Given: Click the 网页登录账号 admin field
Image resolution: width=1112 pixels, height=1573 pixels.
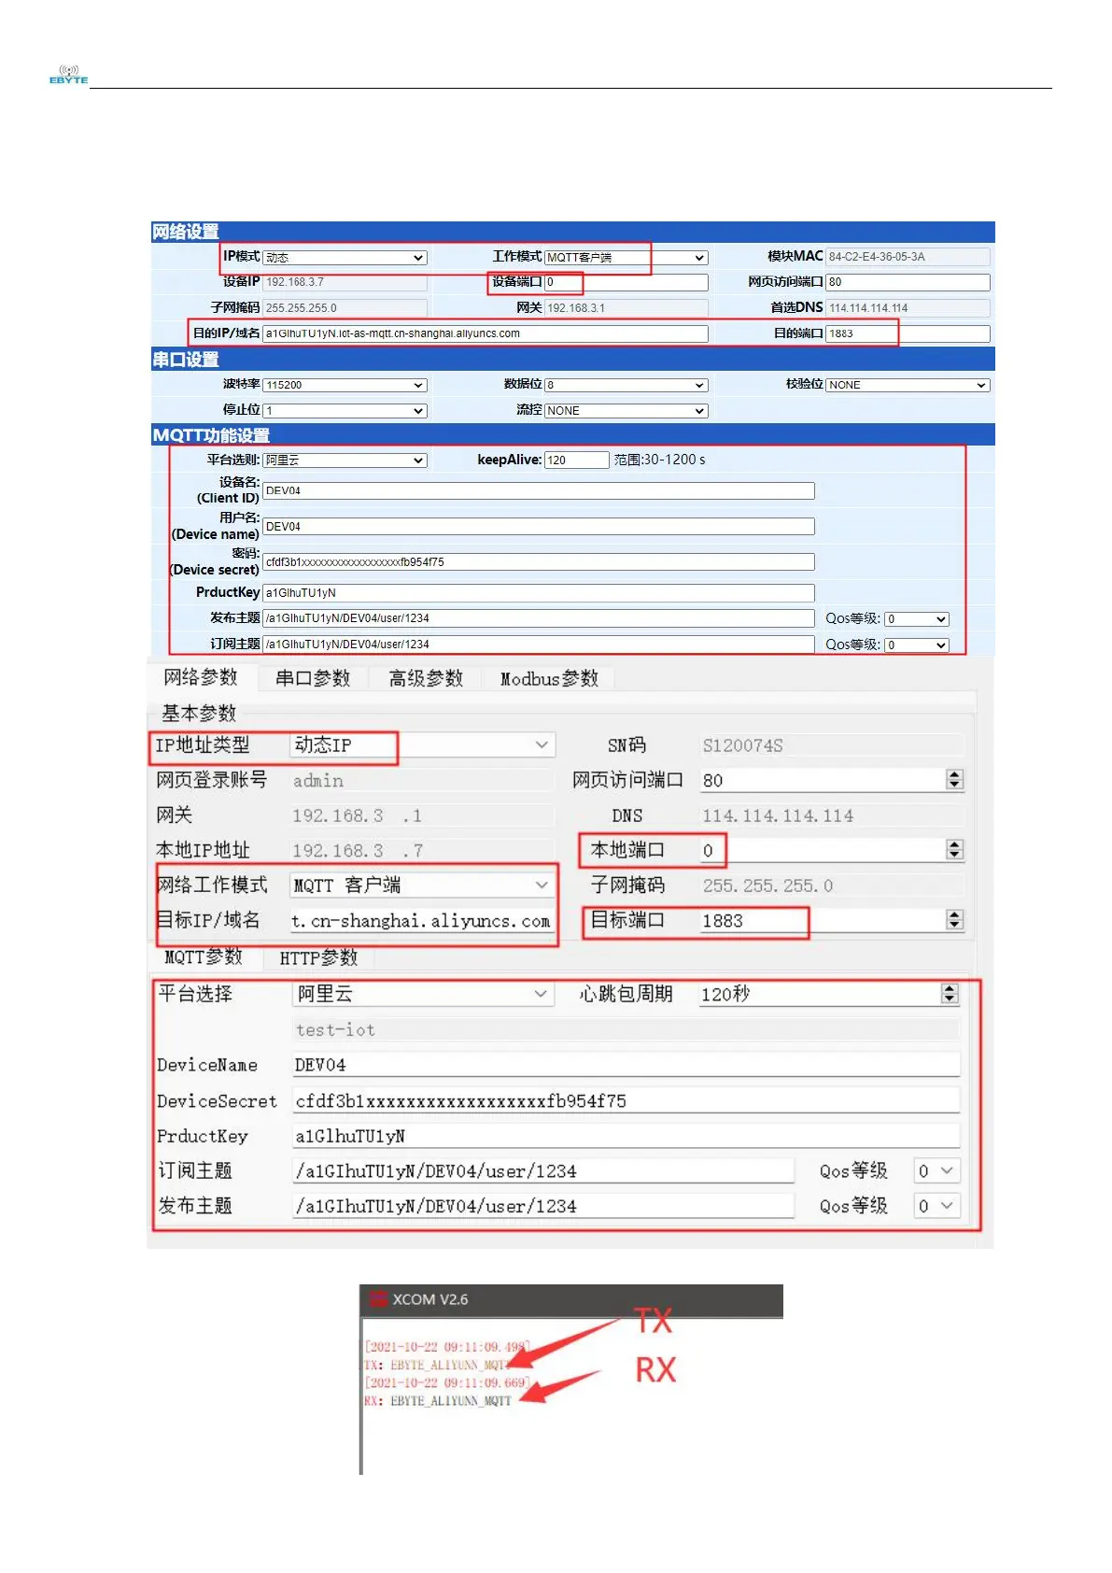Looking at the screenshot, I should 422,781.
